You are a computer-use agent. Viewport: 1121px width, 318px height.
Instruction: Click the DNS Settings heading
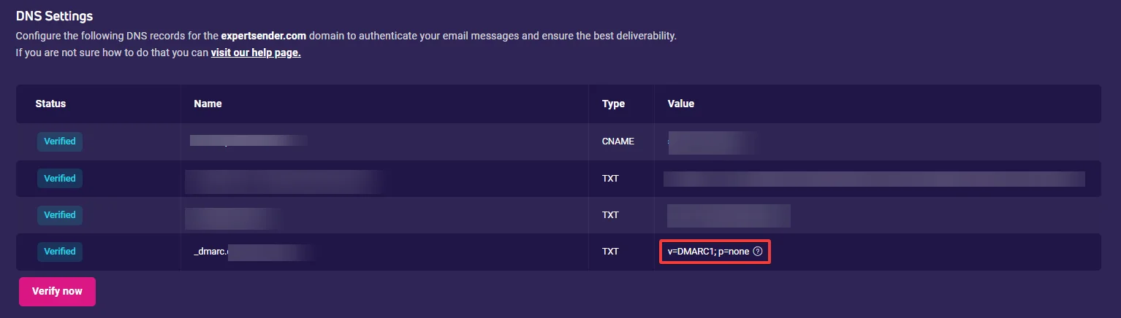[54, 15]
